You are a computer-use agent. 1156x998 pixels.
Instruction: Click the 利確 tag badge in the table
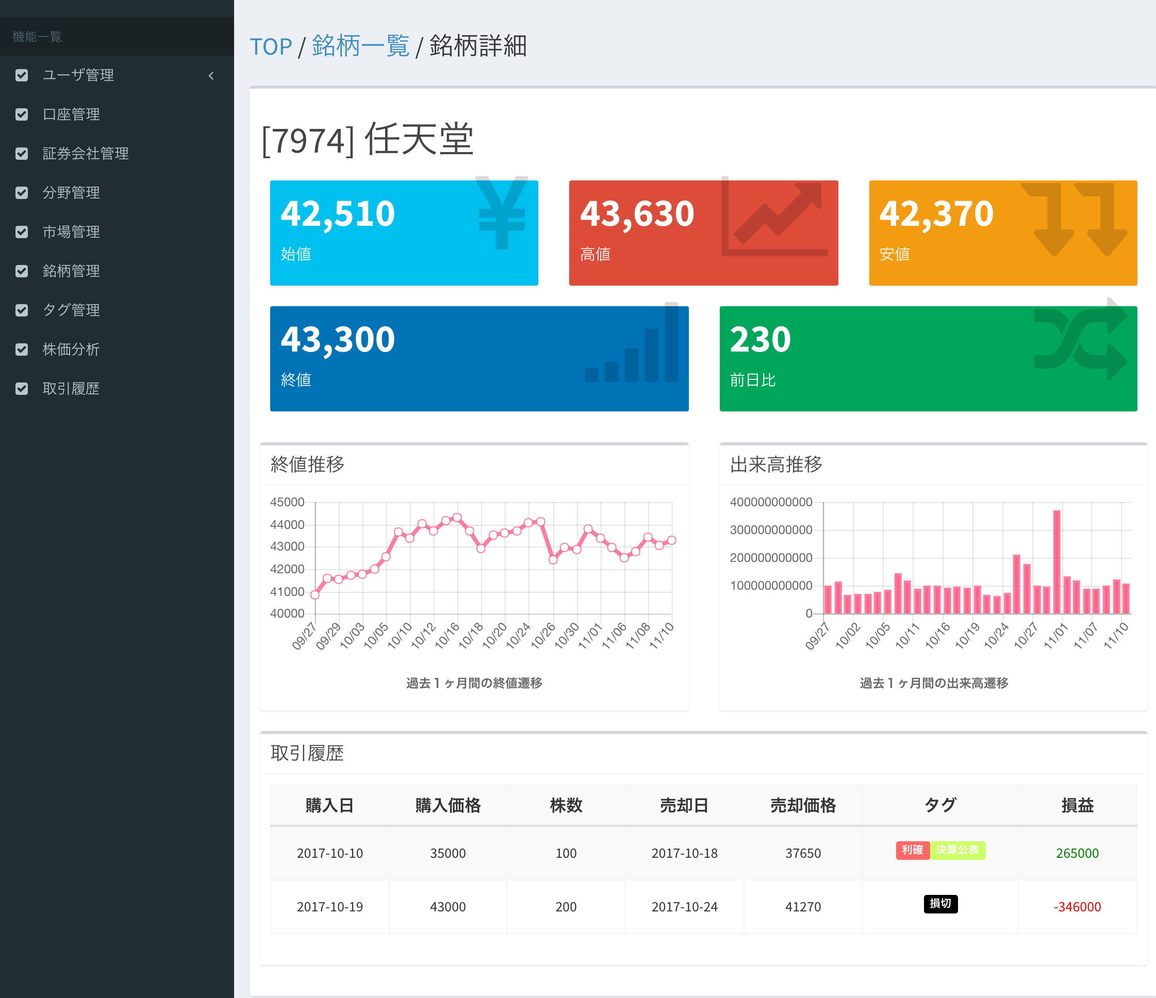click(913, 852)
